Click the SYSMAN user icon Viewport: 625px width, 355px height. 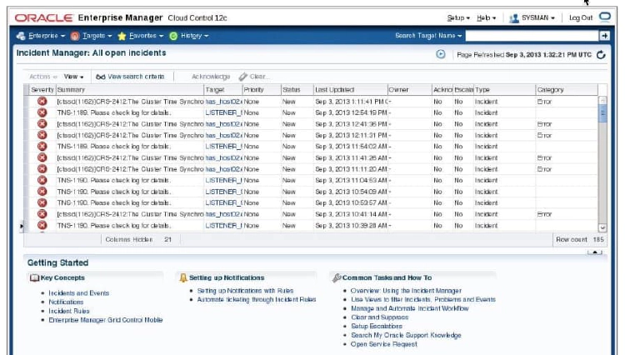[x=514, y=18]
